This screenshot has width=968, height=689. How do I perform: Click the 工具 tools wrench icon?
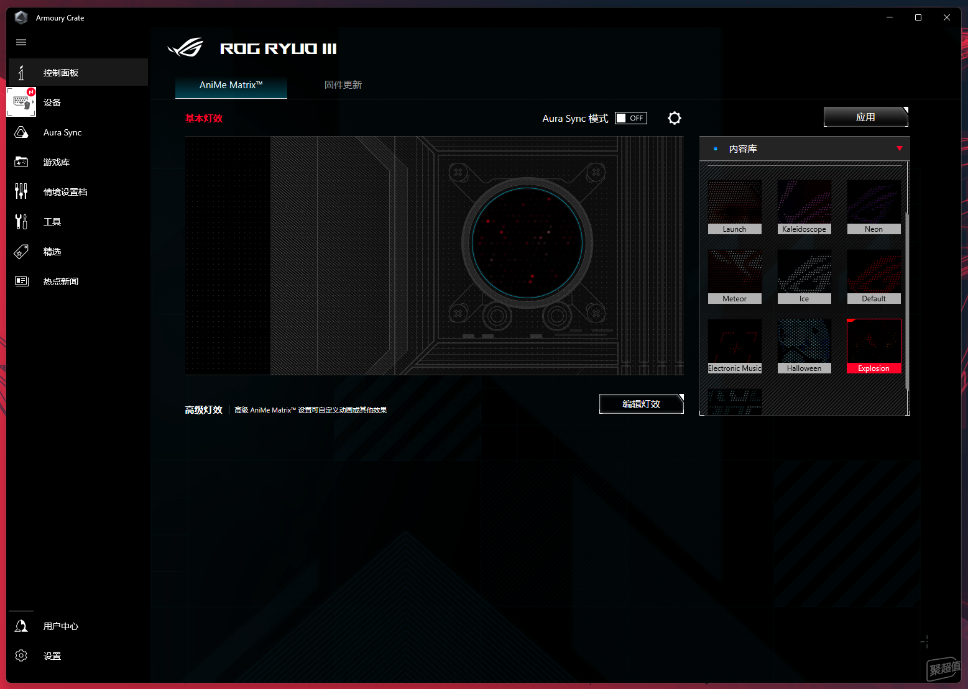(21, 221)
